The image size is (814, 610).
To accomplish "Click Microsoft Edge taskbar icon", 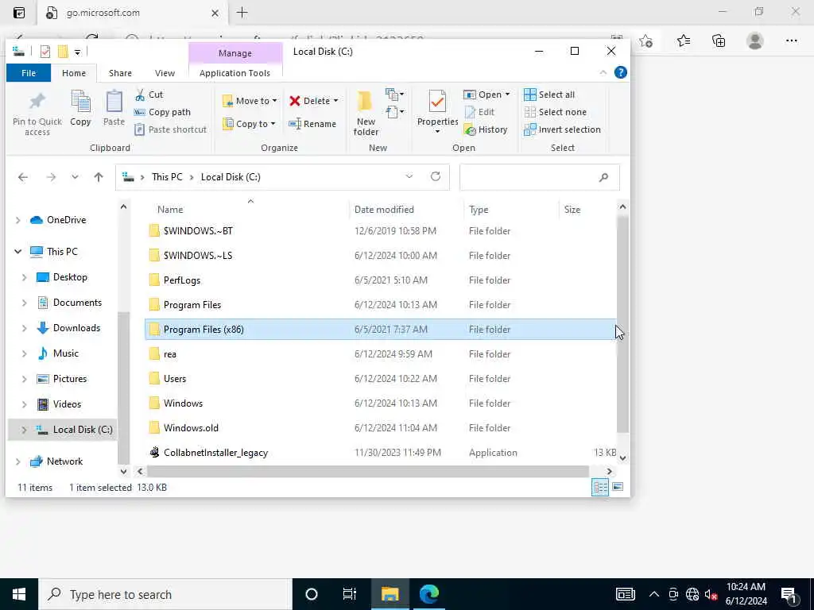I will [429, 594].
